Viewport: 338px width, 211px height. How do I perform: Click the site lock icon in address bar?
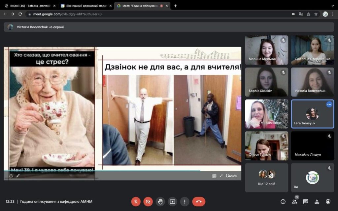[x=29, y=14]
